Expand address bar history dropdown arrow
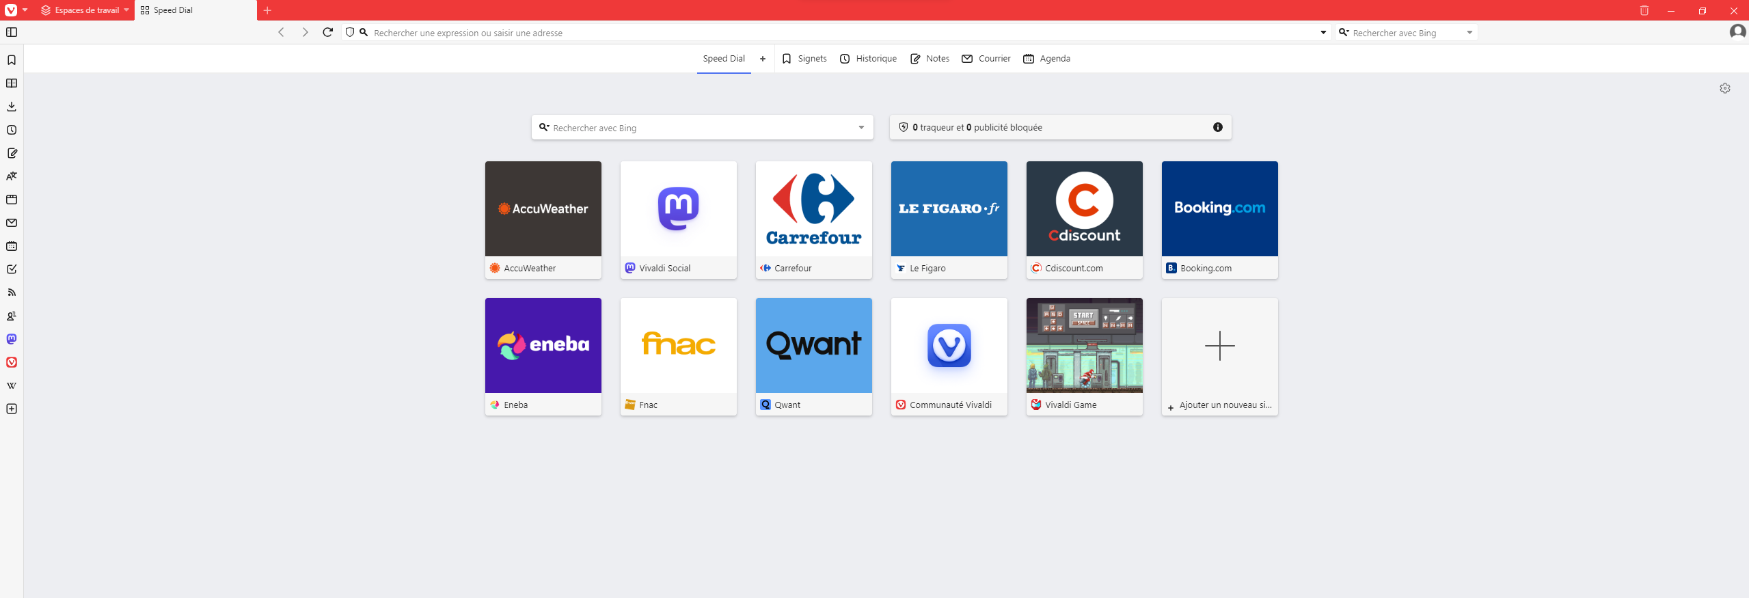This screenshot has width=1749, height=598. coord(1323,33)
